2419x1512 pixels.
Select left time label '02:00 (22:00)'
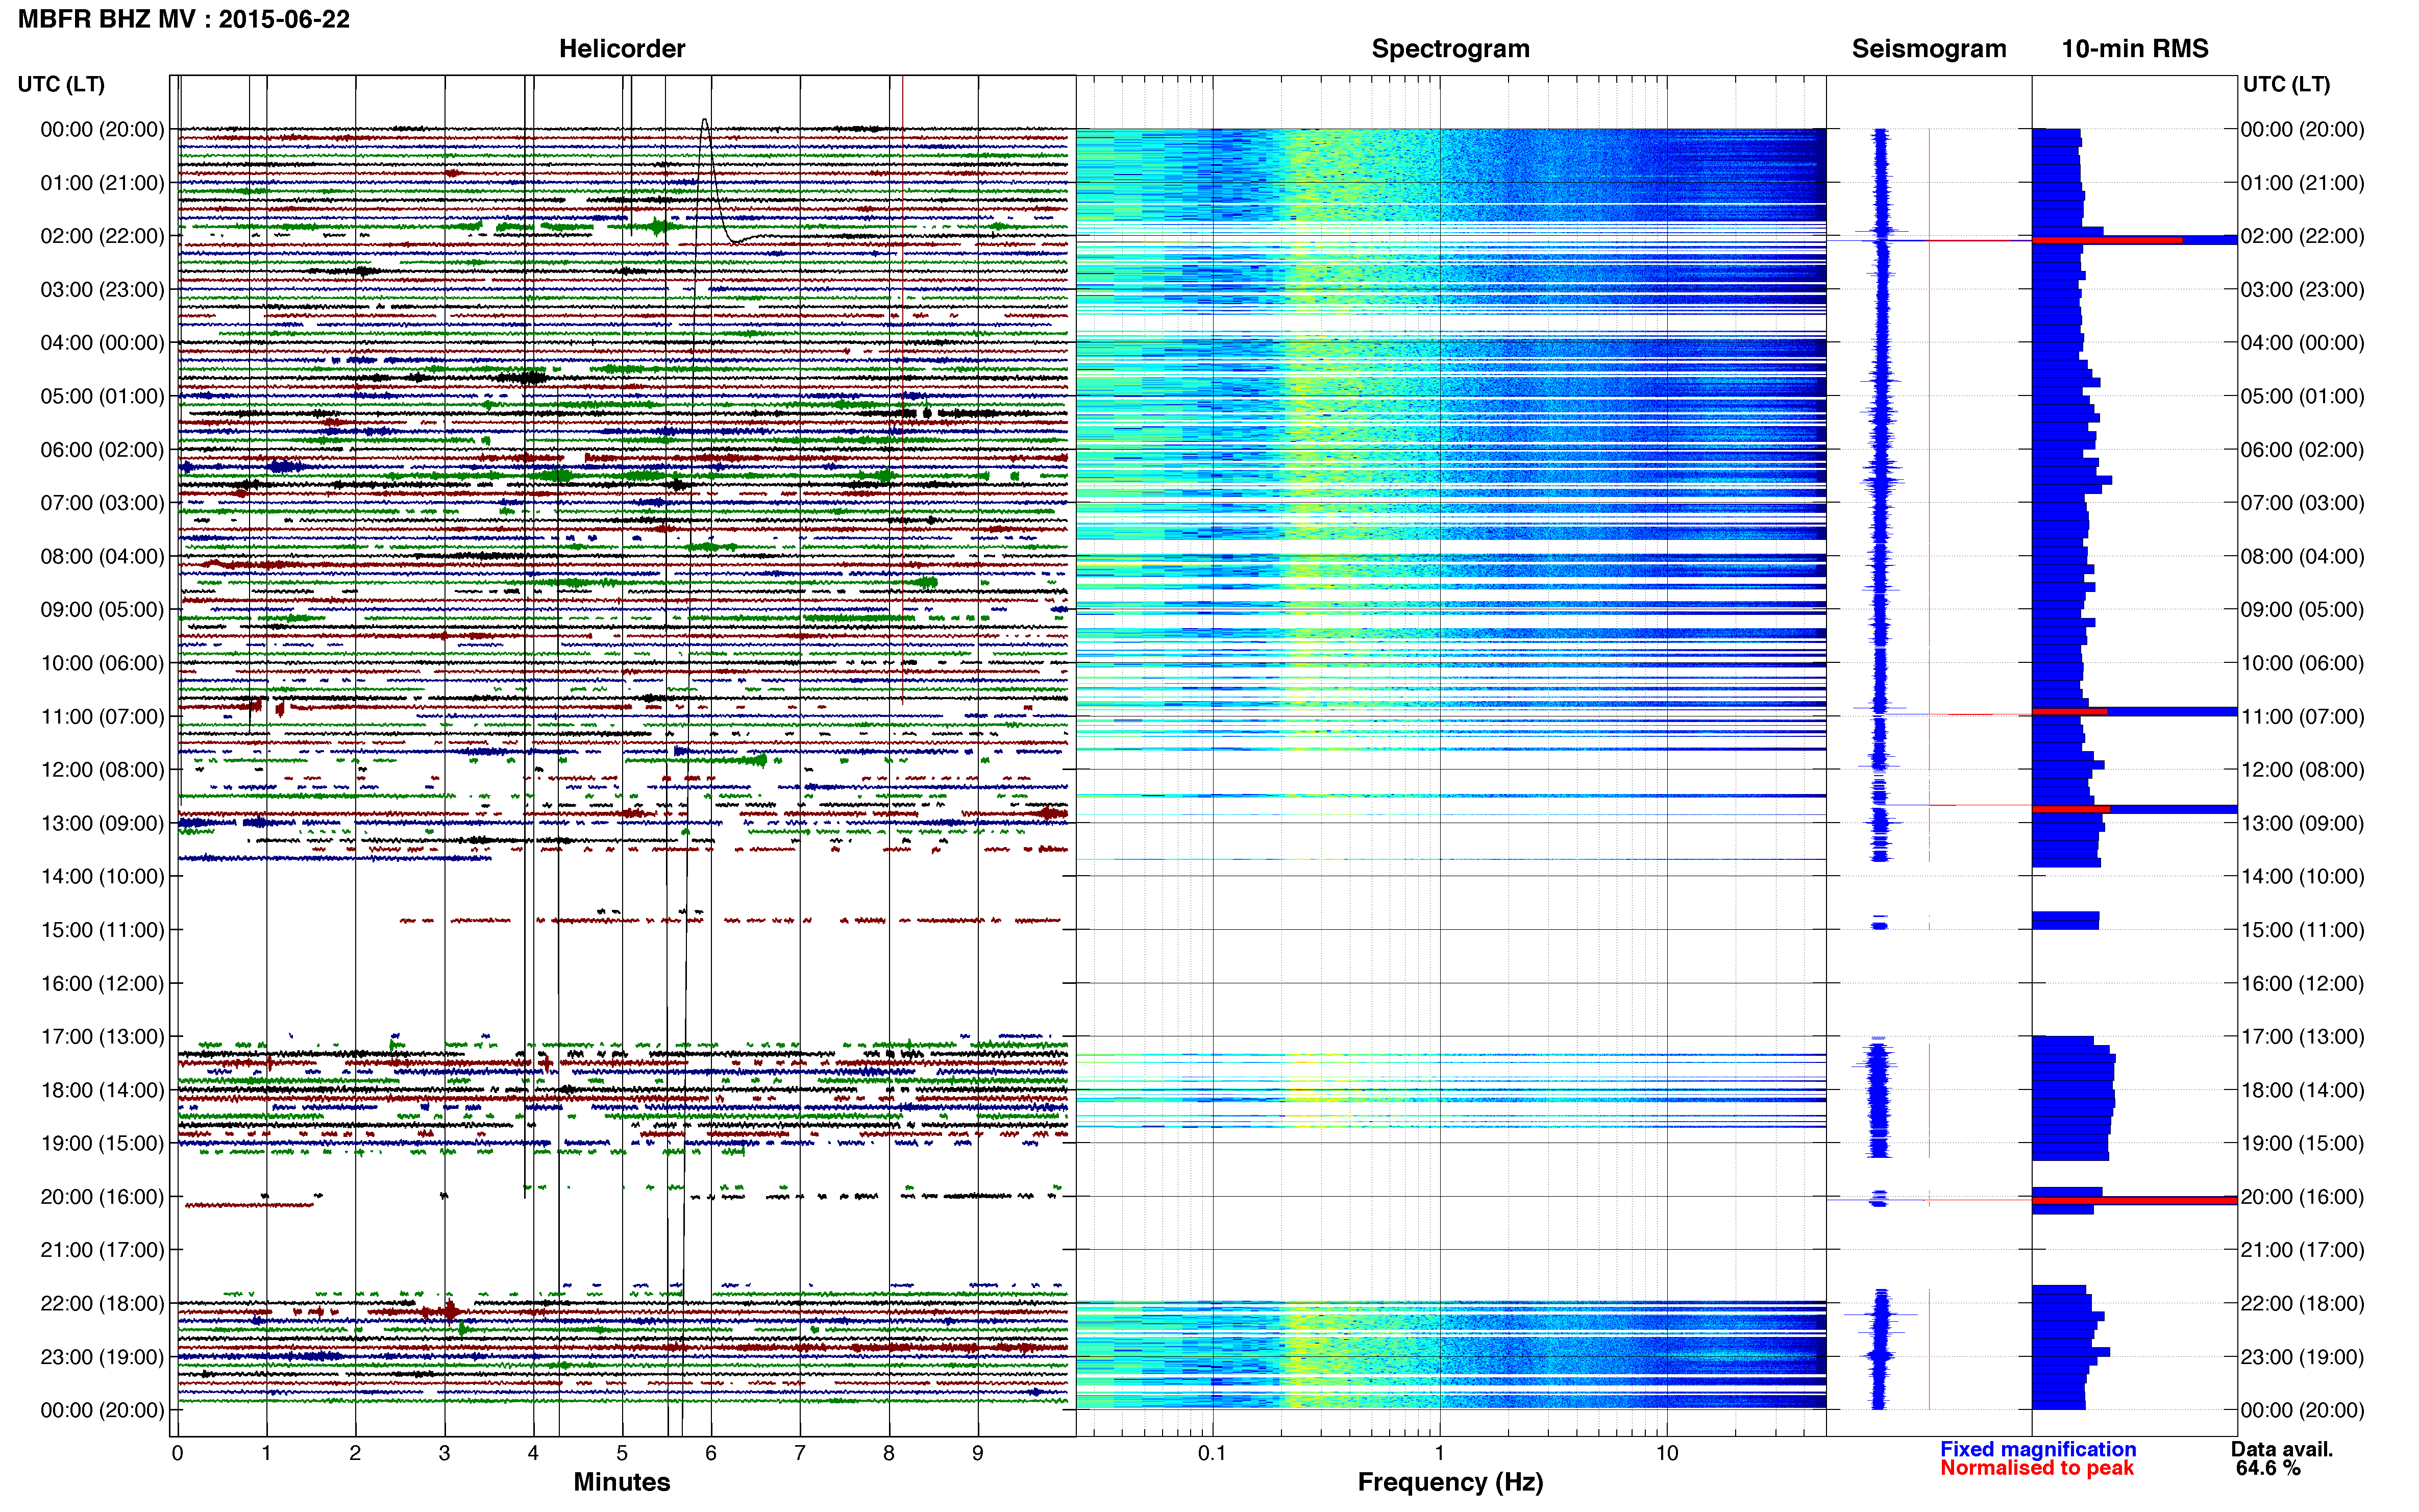(102, 236)
